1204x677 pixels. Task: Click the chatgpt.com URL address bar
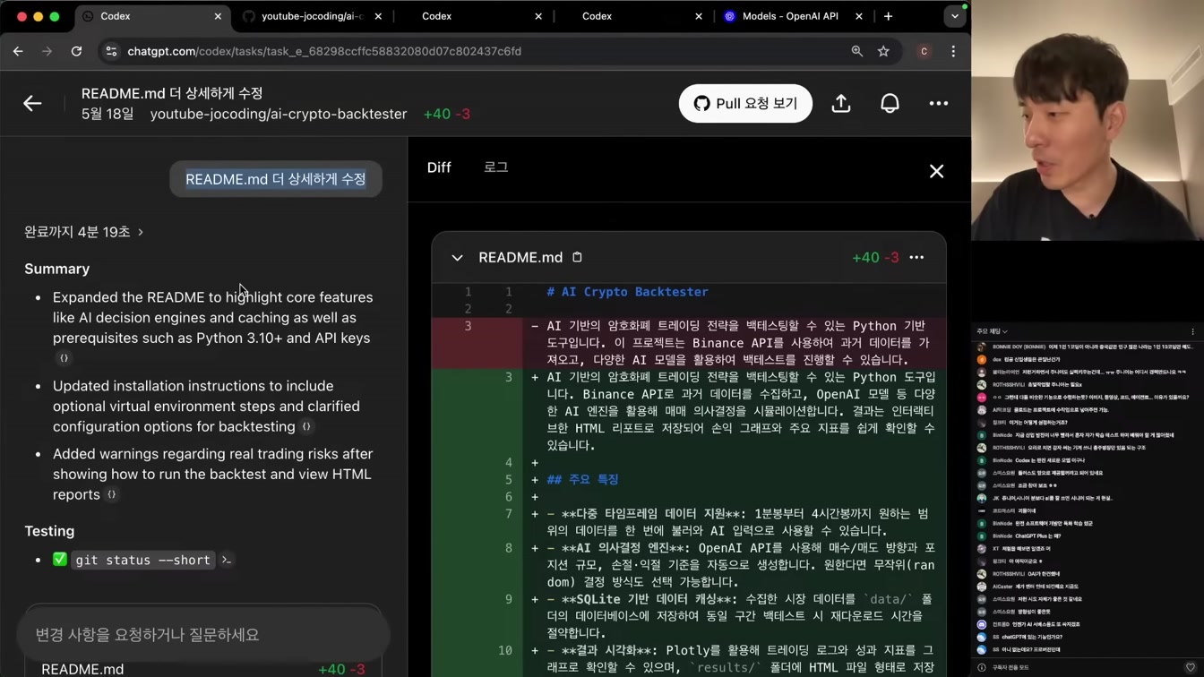tap(475, 52)
